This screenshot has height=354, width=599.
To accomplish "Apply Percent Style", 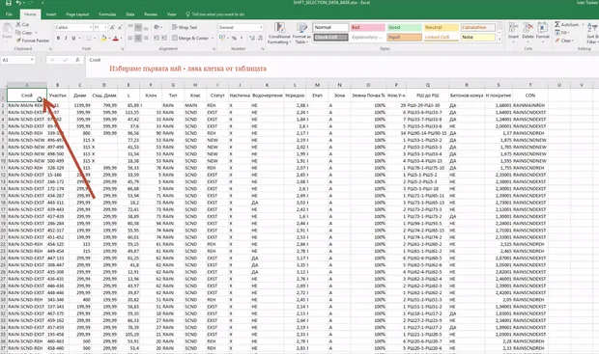I will (x=234, y=39).
